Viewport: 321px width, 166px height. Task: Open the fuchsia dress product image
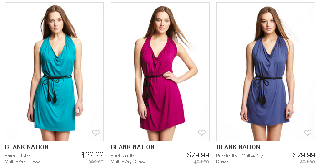(x=160, y=71)
